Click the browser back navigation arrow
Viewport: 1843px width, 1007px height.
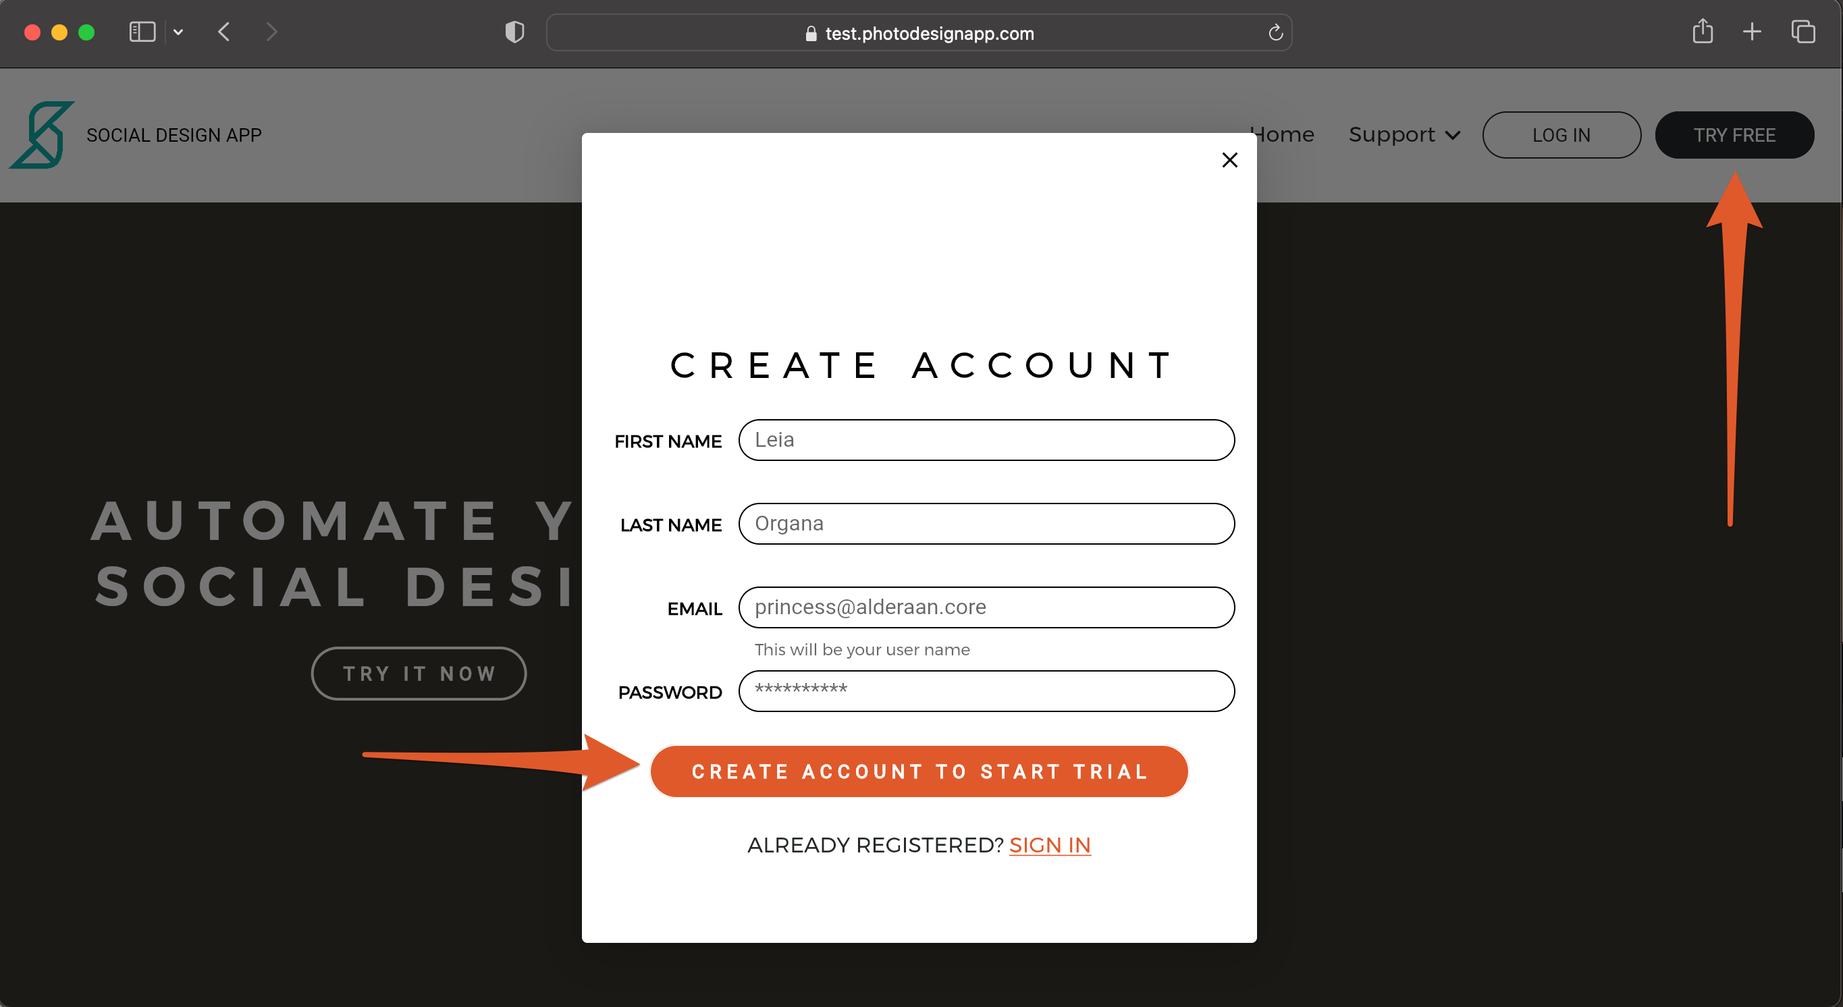[x=225, y=32]
